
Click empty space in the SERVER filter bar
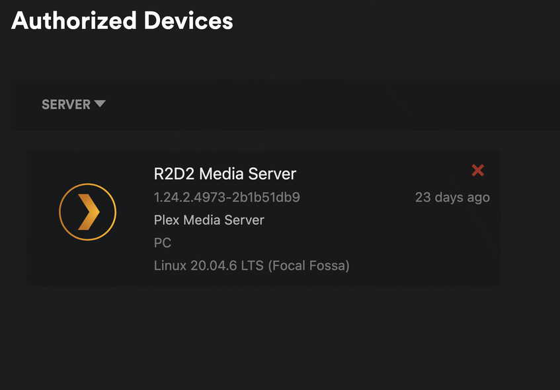pos(331,104)
